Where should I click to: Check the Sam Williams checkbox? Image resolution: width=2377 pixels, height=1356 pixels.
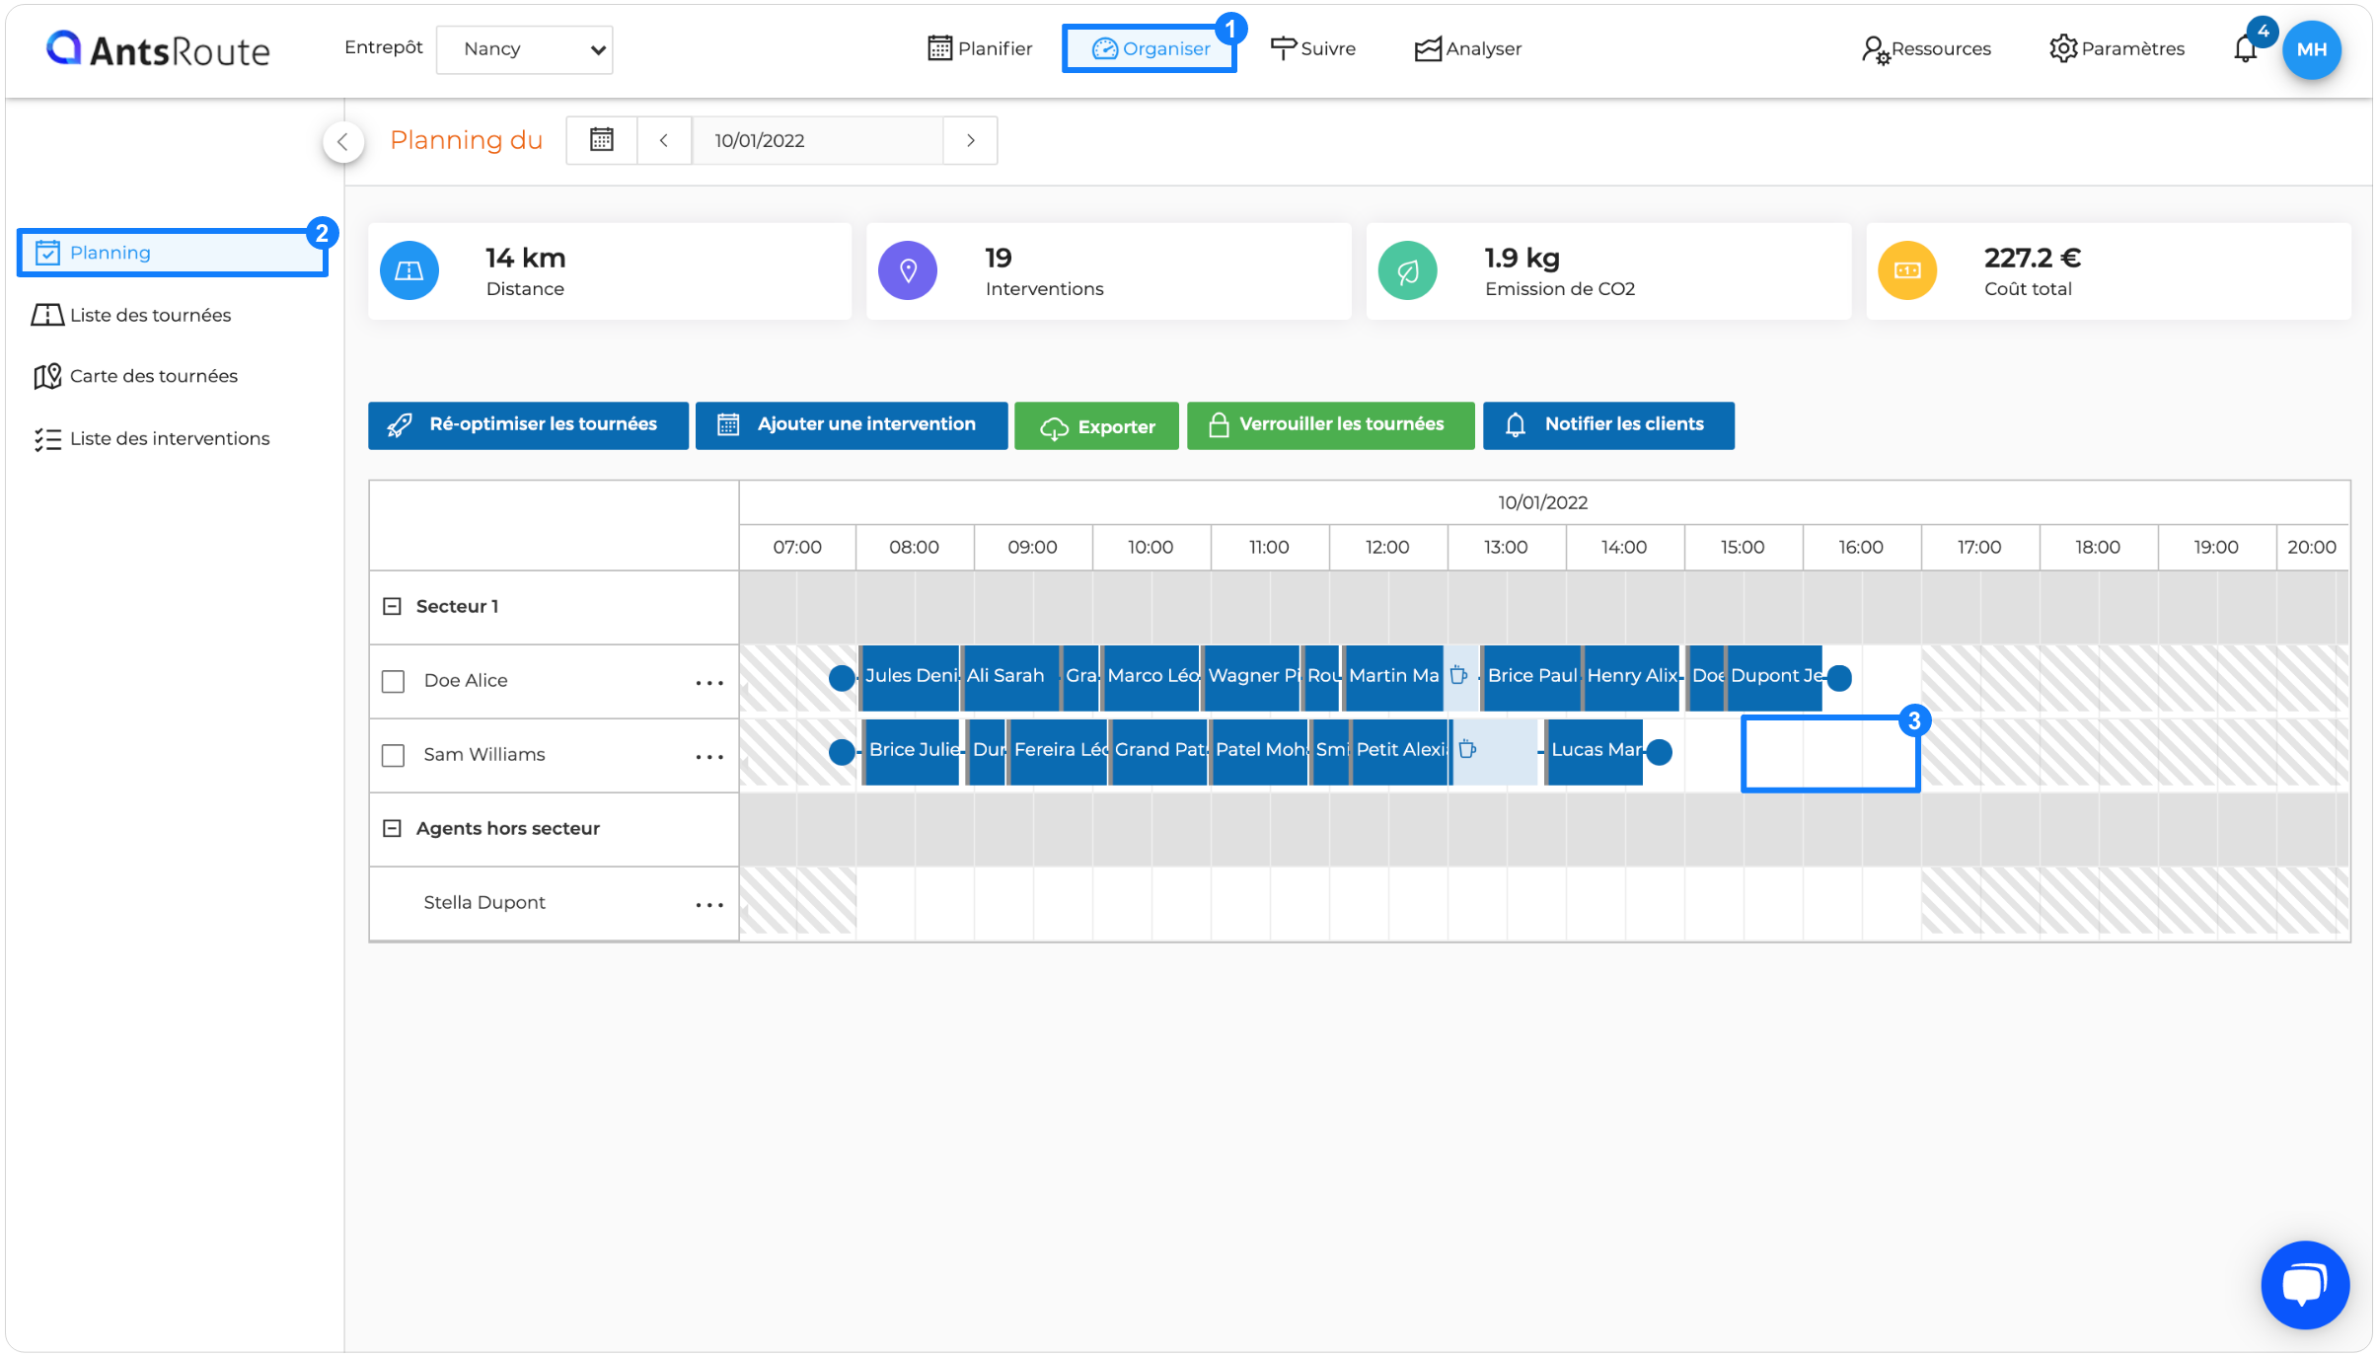pos(393,755)
